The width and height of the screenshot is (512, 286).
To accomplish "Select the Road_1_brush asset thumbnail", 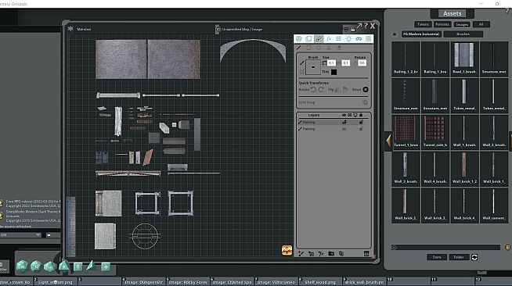I will click(x=464, y=59).
